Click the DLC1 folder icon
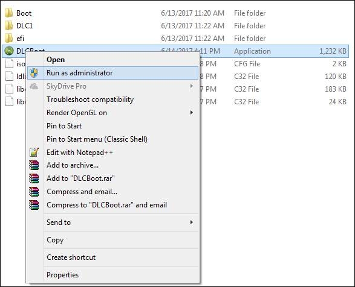This screenshot has height=287, width=355. (9, 25)
